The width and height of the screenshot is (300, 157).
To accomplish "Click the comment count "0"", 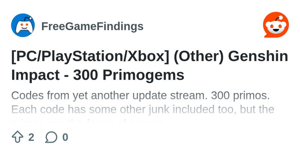I will [x=65, y=137].
